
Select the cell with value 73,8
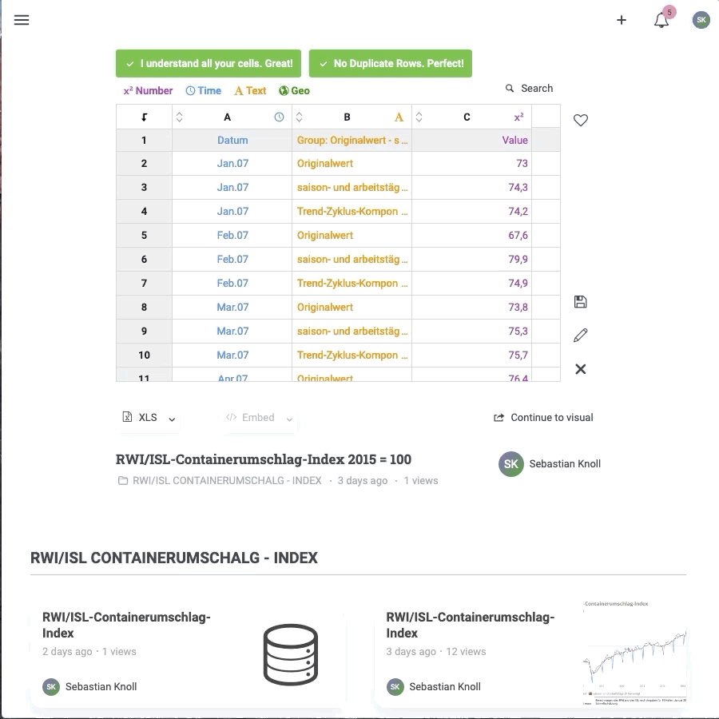click(x=471, y=307)
